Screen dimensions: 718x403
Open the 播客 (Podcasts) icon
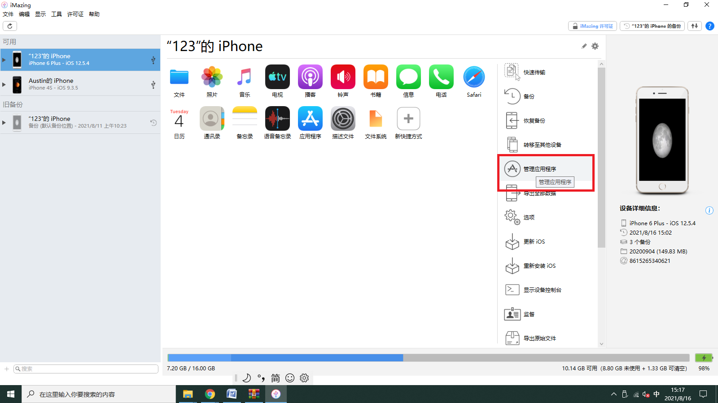[310, 77]
